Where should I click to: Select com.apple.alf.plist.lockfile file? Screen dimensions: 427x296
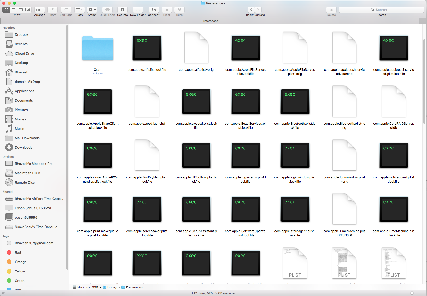(147, 48)
